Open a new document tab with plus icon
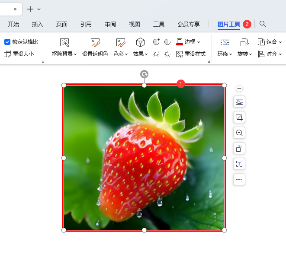The image size is (286, 255). point(30,9)
